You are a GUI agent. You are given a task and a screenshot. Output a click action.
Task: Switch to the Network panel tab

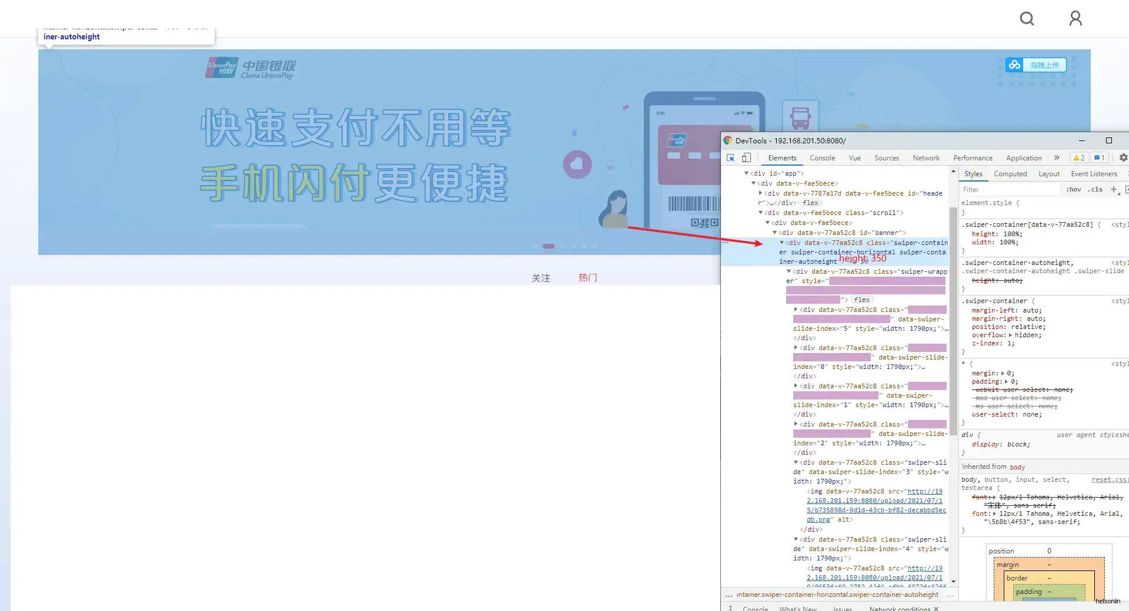pos(926,157)
